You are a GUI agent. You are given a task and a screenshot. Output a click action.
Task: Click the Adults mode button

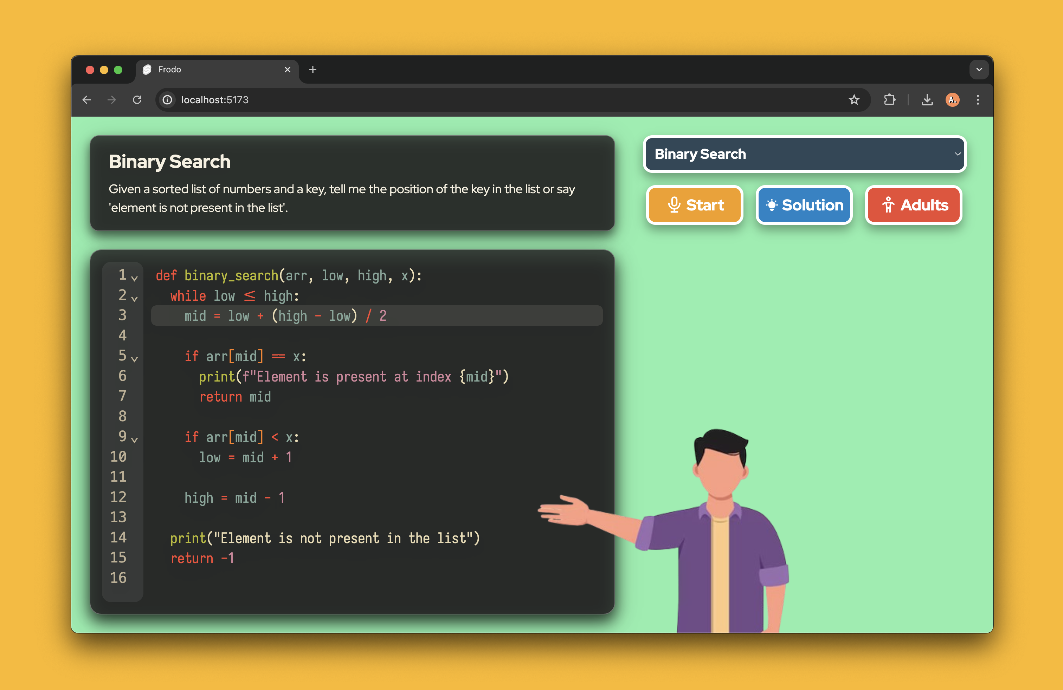(x=913, y=205)
